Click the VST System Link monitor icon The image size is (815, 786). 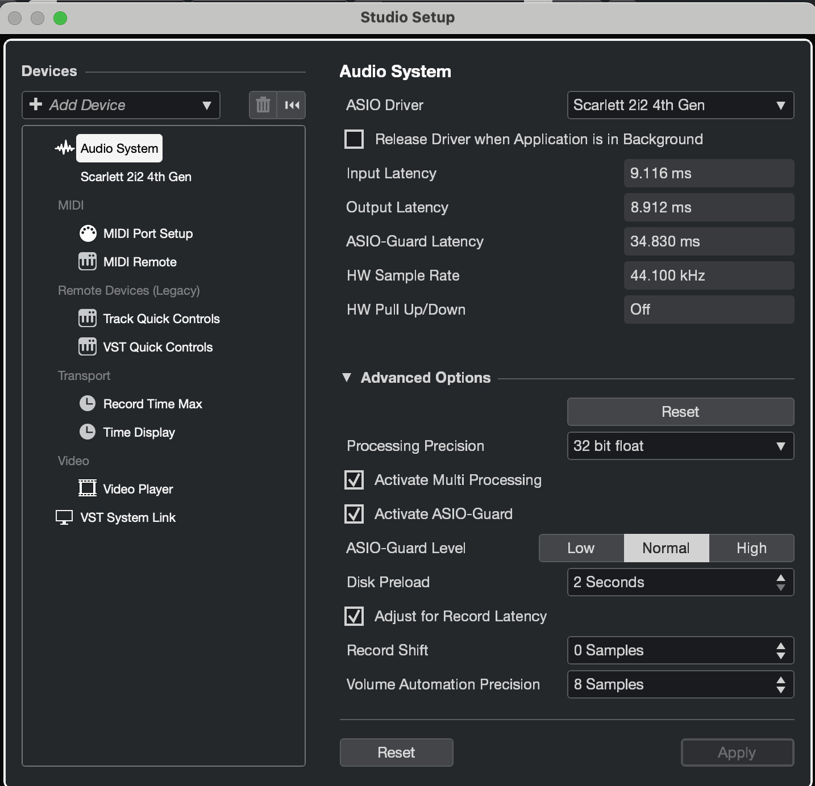click(x=64, y=517)
